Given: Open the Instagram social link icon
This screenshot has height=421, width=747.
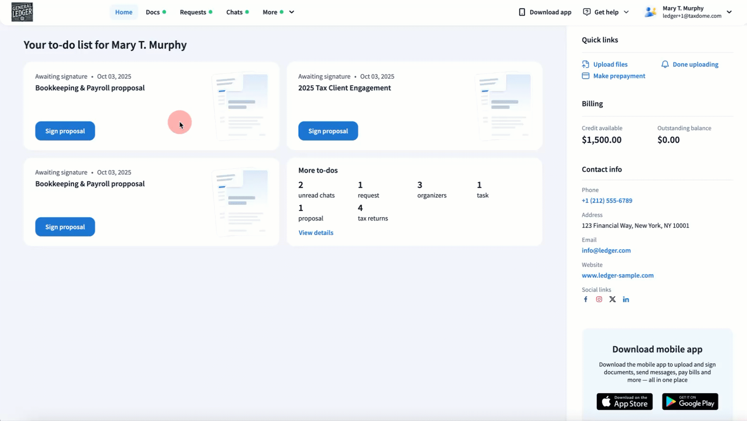Looking at the screenshot, I should [x=599, y=299].
